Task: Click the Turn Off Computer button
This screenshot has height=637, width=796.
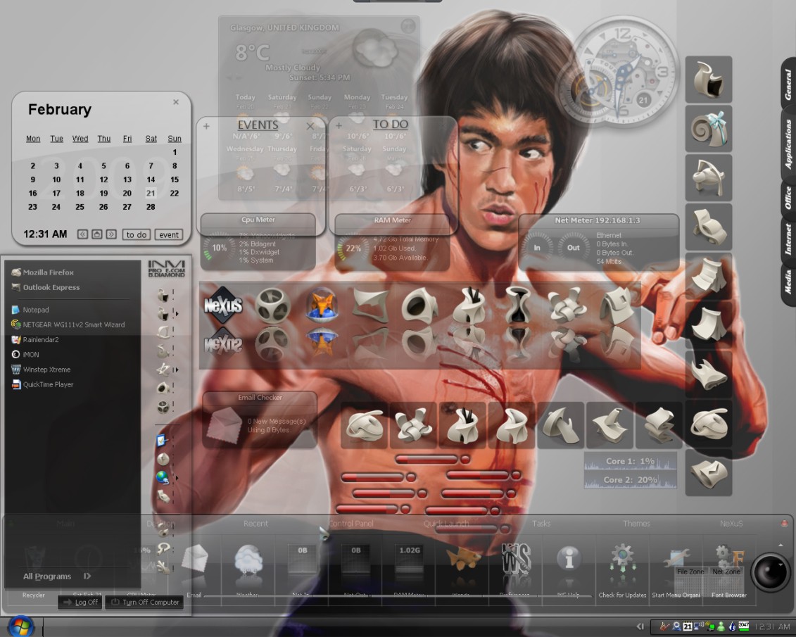Action: coord(145,602)
